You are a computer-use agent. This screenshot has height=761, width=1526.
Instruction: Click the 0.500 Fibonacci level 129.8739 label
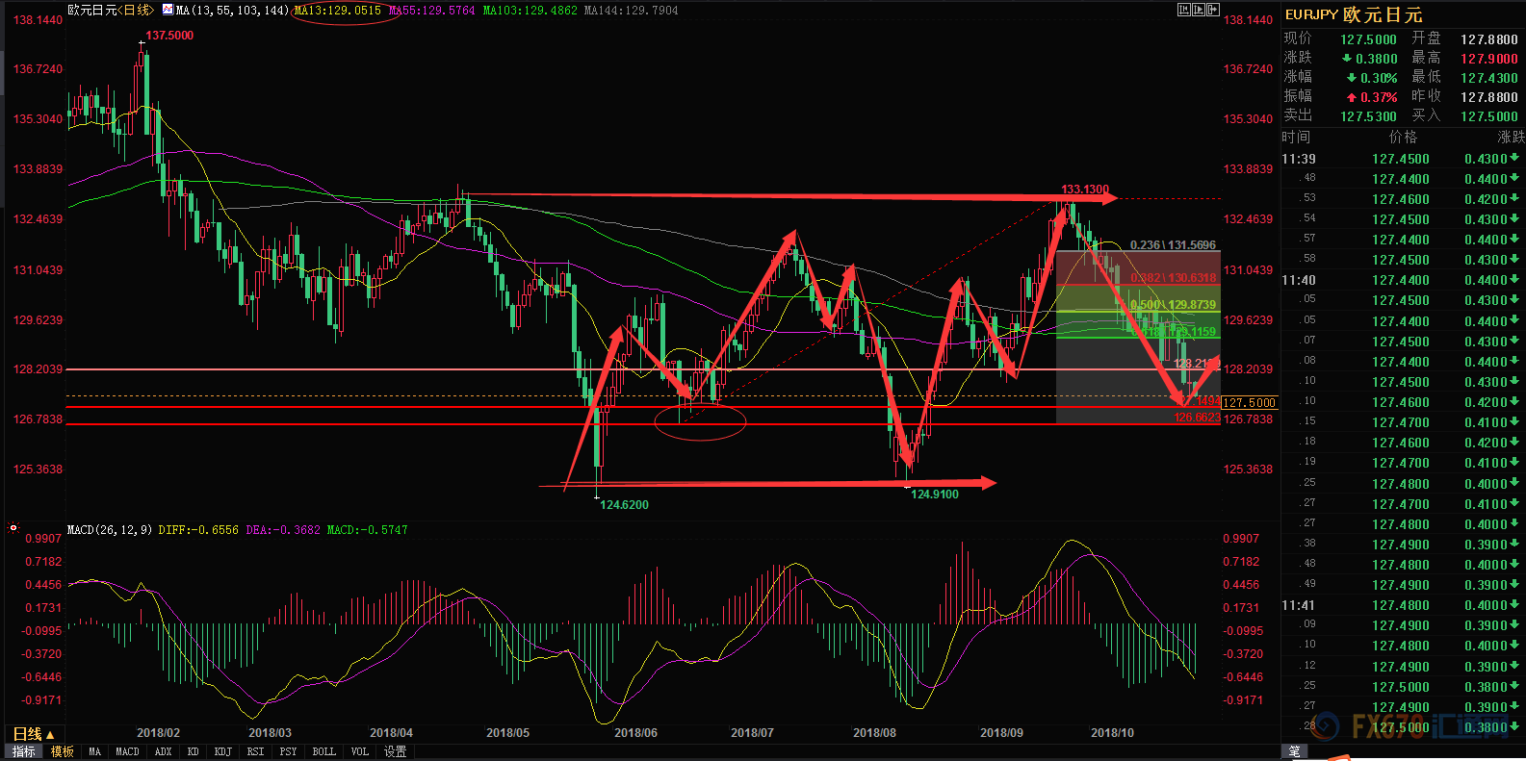(x=1173, y=305)
